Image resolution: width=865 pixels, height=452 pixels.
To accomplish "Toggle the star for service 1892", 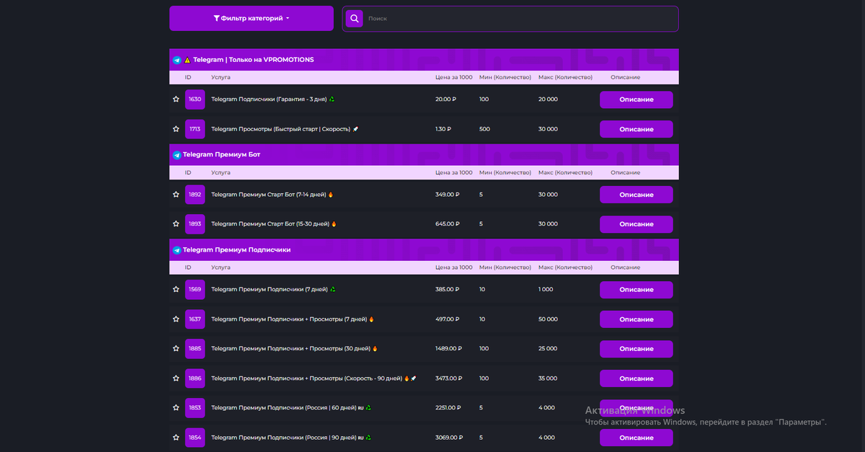I will (176, 195).
